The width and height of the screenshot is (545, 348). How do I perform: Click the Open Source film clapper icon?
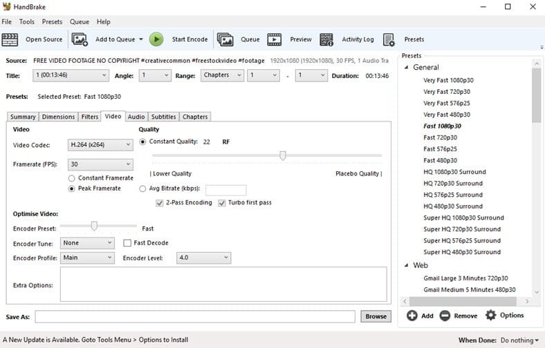tap(10, 39)
